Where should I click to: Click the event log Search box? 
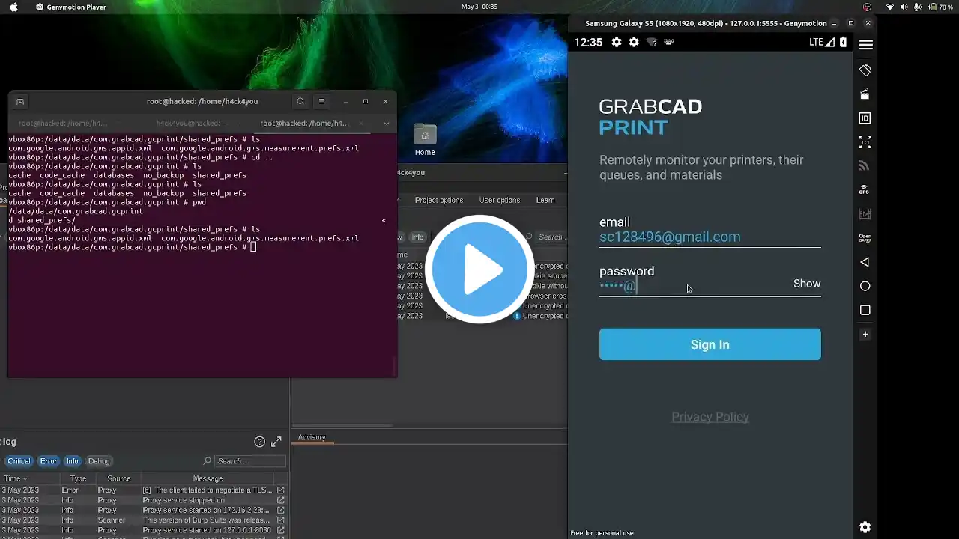(250, 461)
